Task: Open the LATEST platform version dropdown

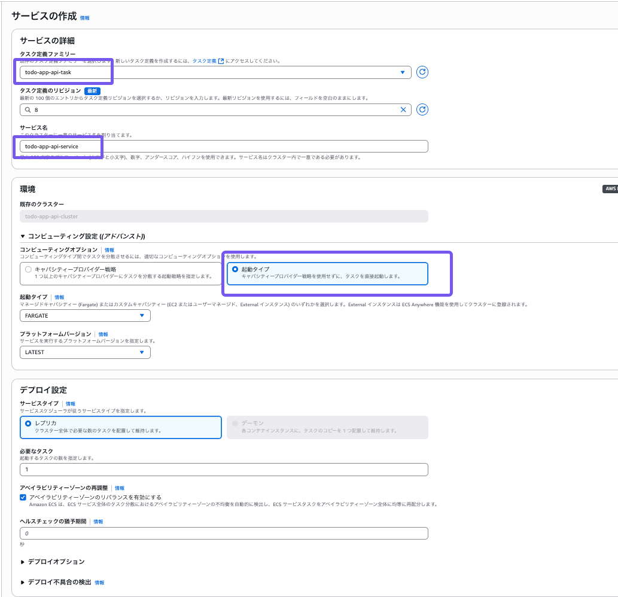Action: coord(85,352)
